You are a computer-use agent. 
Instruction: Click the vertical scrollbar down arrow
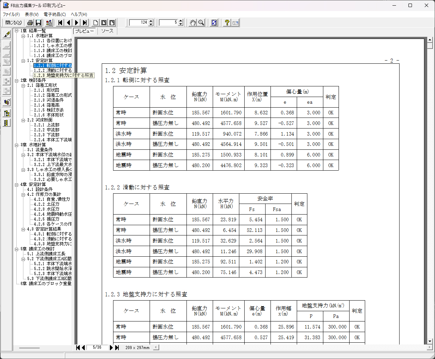click(x=430, y=341)
